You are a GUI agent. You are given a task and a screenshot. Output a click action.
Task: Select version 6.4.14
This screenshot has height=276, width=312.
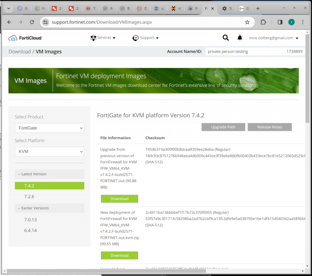30,230
